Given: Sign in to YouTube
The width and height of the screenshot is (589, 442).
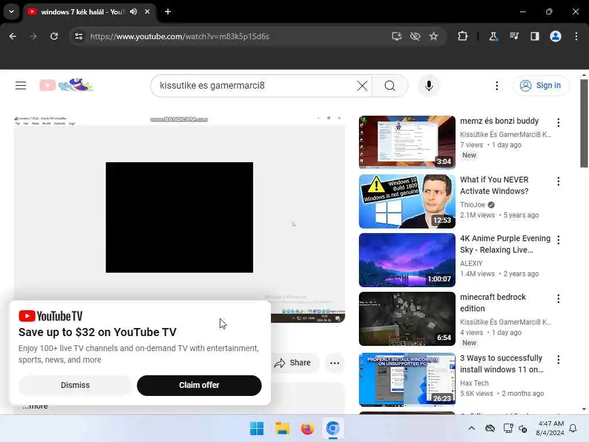Looking at the screenshot, I should coord(541,86).
